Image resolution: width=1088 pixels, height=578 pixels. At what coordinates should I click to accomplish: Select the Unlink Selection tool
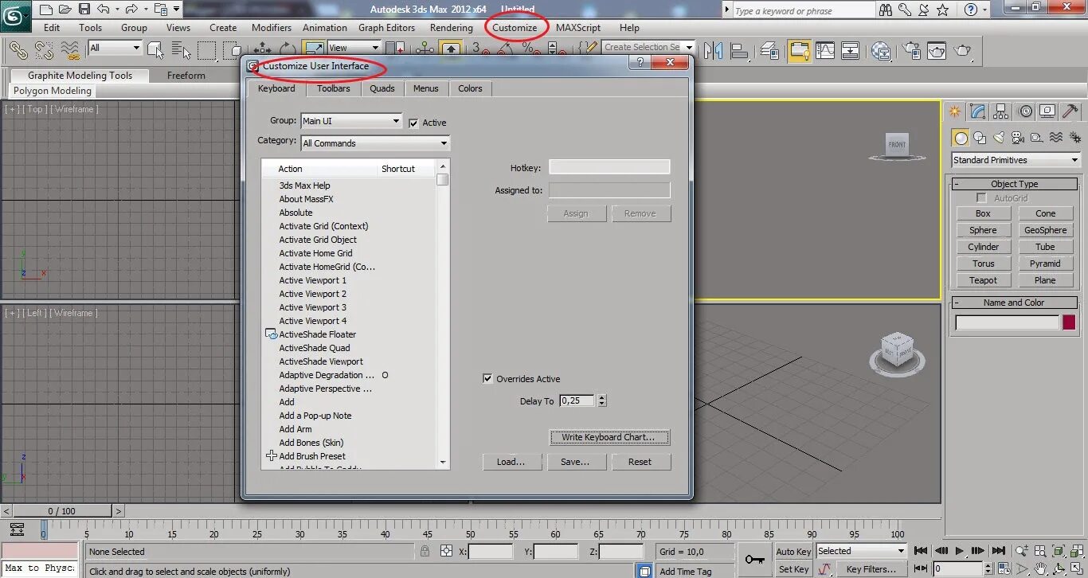(x=44, y=50)
